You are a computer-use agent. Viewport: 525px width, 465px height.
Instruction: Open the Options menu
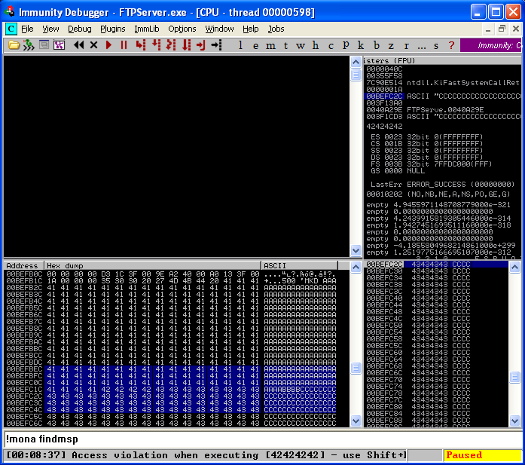point(182,29)
